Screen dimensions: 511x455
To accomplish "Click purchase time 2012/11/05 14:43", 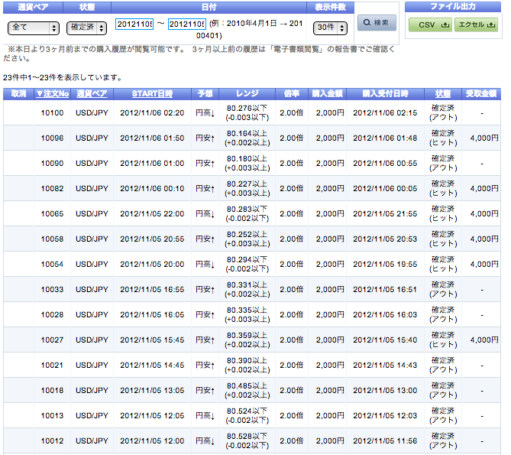I will [x=385, y=366].
